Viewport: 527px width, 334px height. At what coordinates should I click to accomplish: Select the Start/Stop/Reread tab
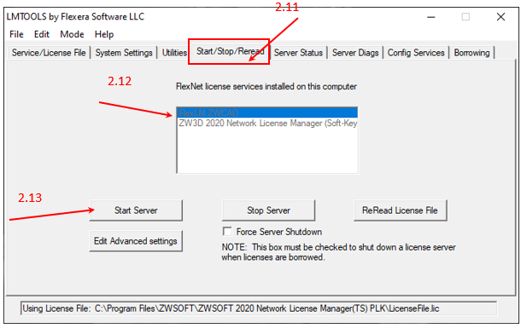tap(230, 51)
